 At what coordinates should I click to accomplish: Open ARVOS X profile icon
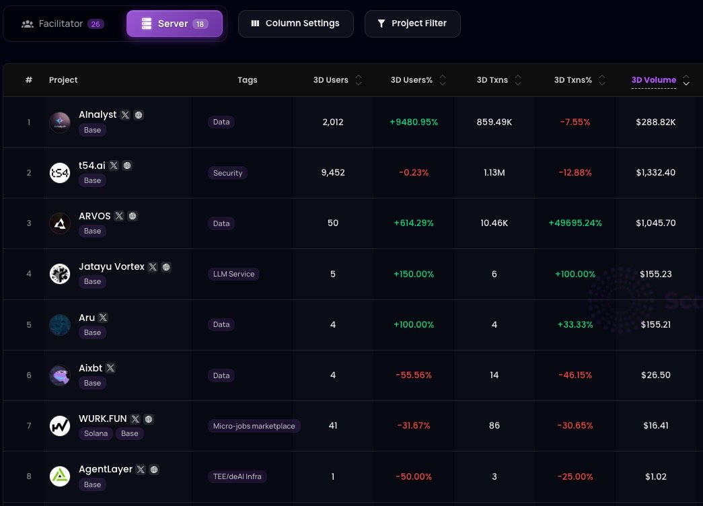point(119,216)
